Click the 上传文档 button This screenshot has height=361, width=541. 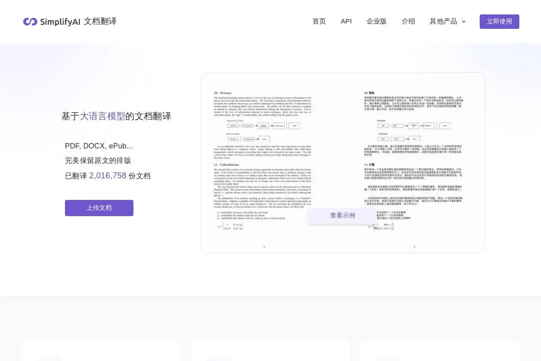(99, 208)
